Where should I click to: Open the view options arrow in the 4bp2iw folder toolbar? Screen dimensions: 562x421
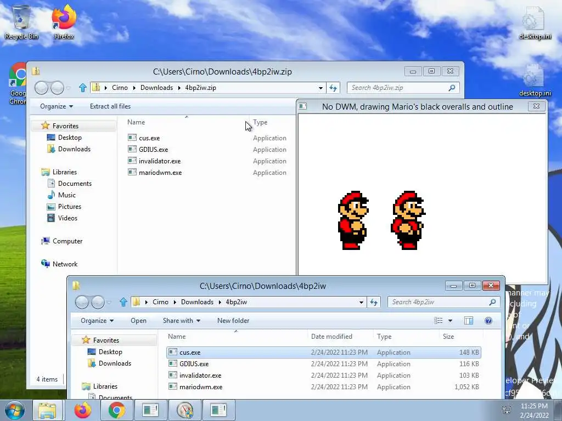pos(450,320)
